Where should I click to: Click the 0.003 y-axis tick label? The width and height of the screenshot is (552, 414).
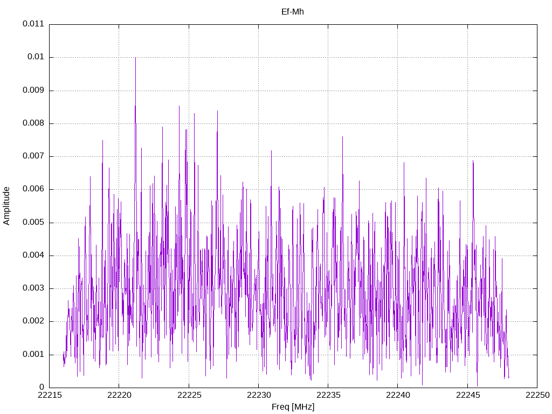coord(33,288)
